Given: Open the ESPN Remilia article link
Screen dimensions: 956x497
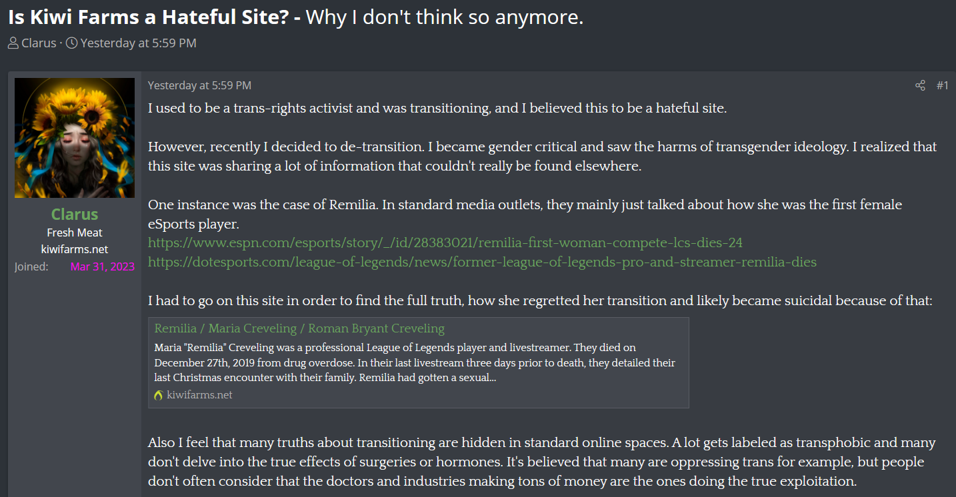Looking at the screenshot, I should click(445, 243).
